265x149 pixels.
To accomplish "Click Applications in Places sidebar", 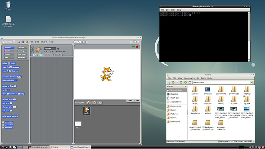I will click(x=176, y=102).
